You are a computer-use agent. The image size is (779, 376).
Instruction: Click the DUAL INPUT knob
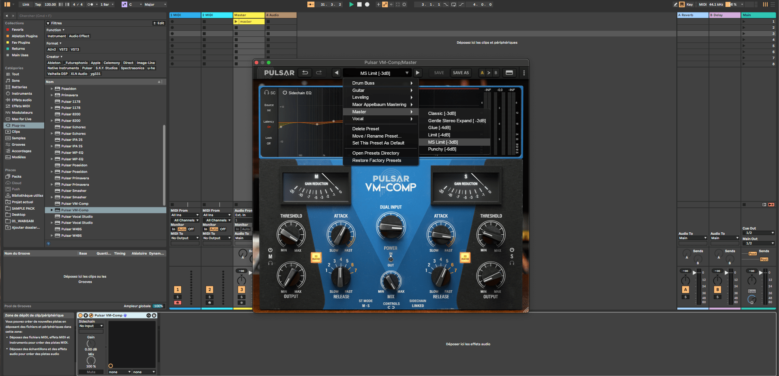(391, 227)
